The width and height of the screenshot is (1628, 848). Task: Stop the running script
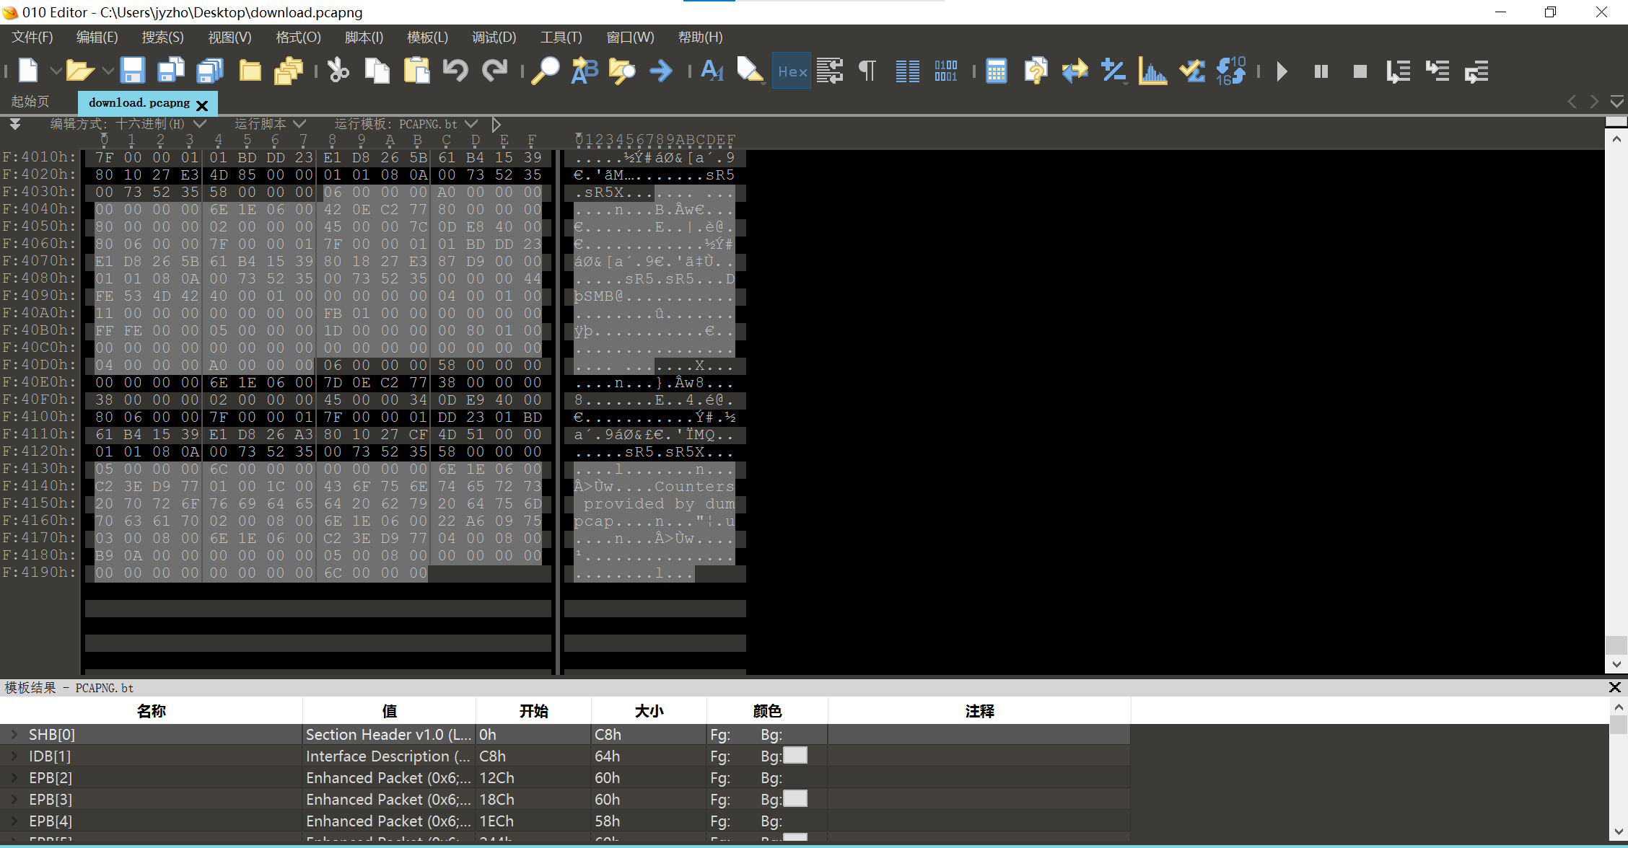1360,71
